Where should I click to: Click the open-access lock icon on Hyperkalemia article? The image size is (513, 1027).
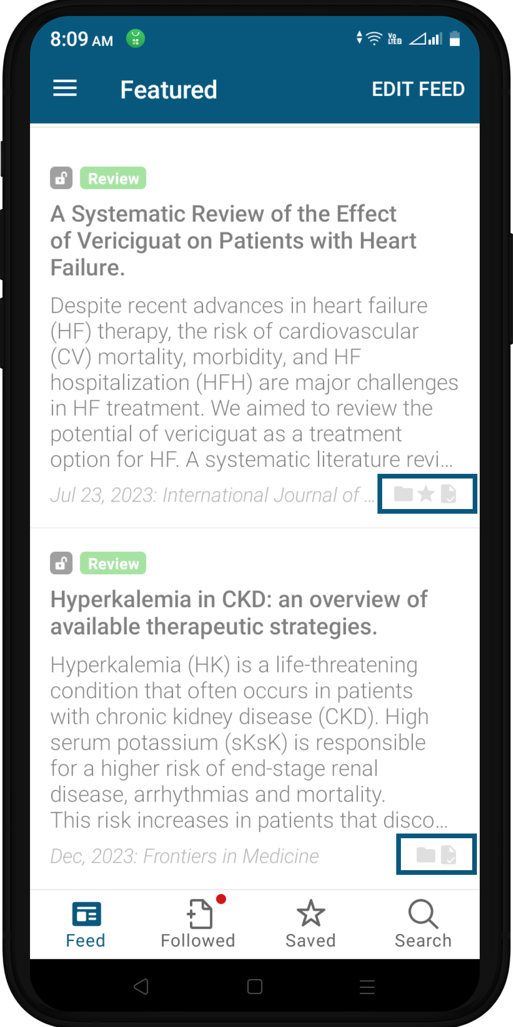[x=61, y=564]
